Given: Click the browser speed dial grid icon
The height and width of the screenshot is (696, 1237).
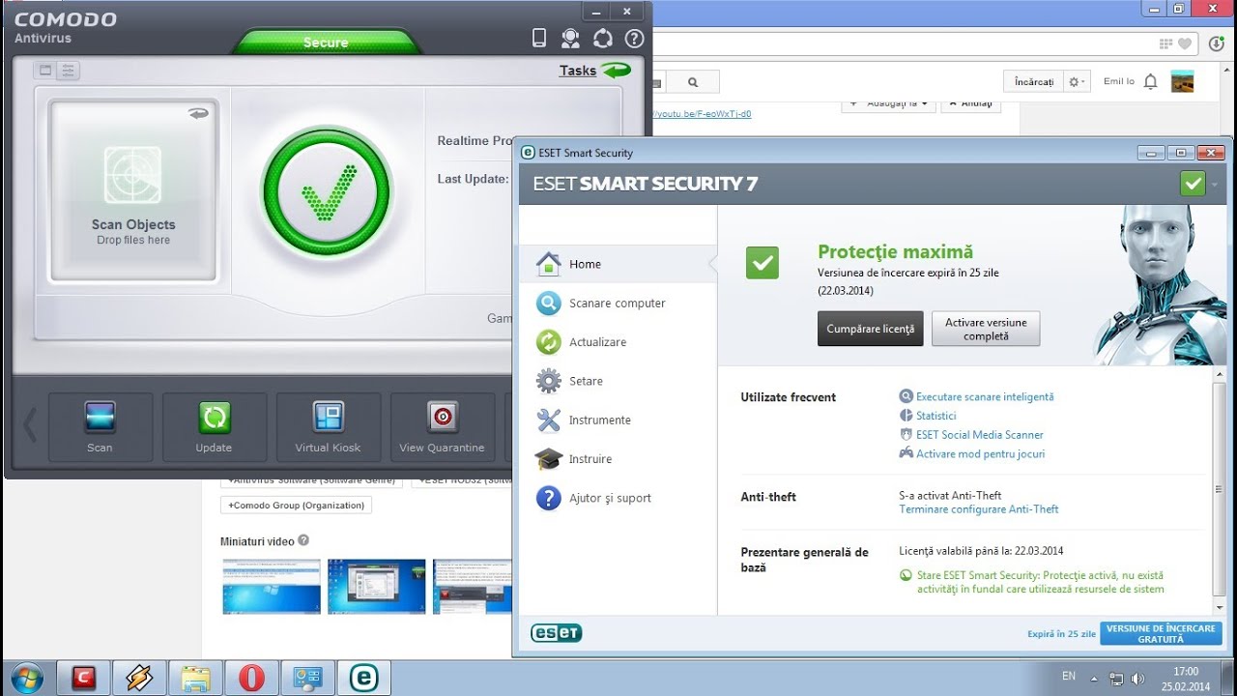Looking at the screenshot, I should tap(1165, 43).
